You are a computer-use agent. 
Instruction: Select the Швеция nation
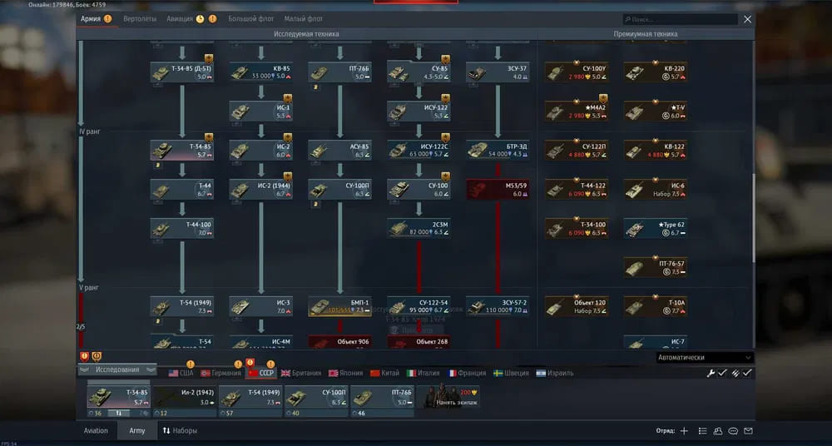pyautogui.click(x=511, y=374)
